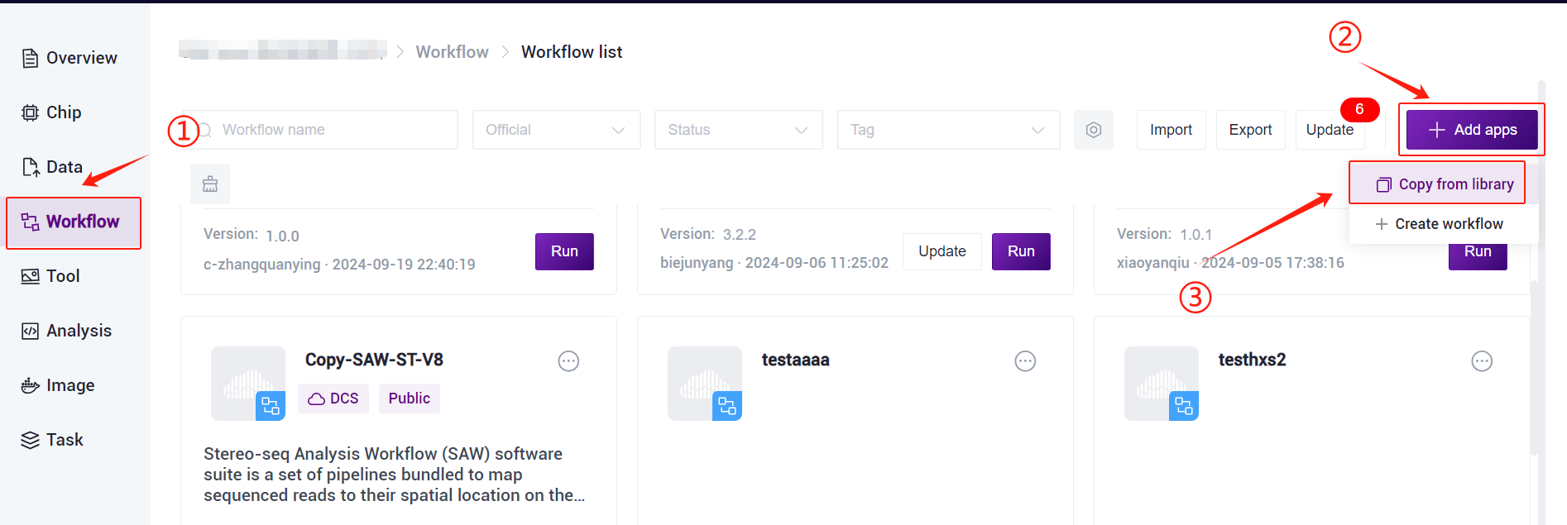The width and height of the screenshot is (1567, 525).
Task: Update the biejunyang workflow version 3.2.2
Action: (x=942, y=251)
